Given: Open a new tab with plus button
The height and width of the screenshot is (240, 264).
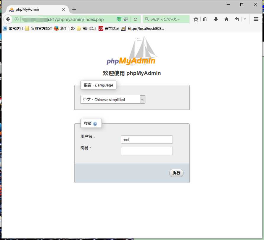Looking at the screenshot, I should coord(74,9).
